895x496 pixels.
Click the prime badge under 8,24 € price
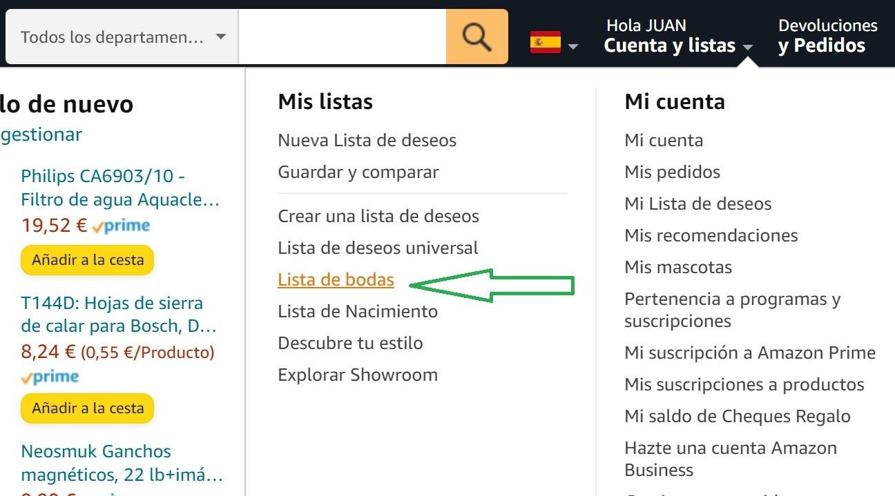click(x=50, y=377)
